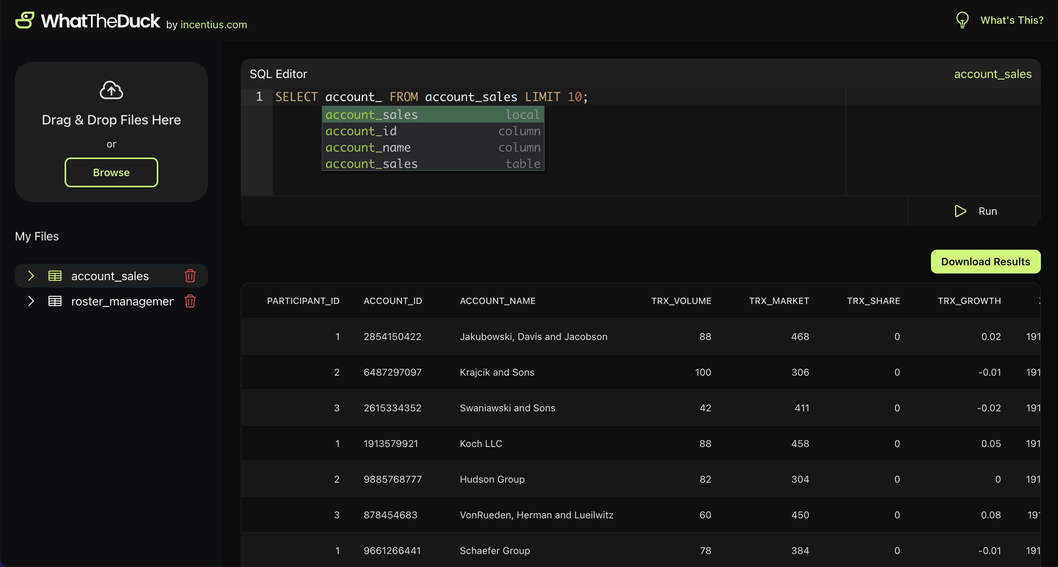This screenshot has height=567, width=1058.
Task: Click the PARTICIPANT_ID column header
Action: click(x=303, y=301)
